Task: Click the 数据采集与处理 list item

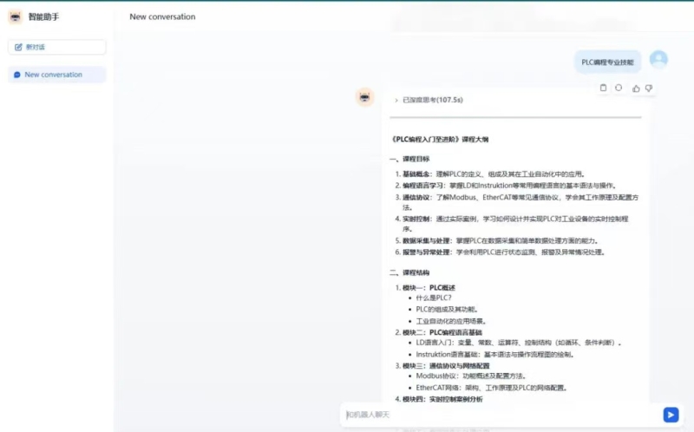Action: click(497, 241)
